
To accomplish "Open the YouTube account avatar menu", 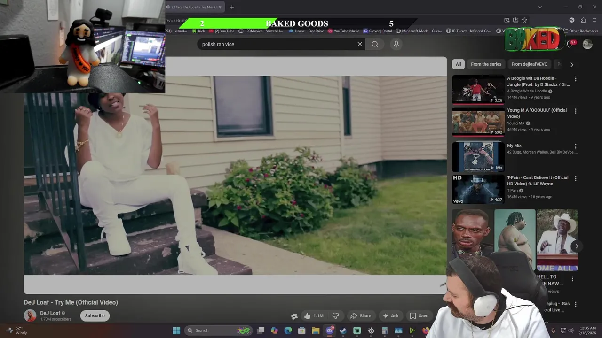I will [x=587, y=44].
